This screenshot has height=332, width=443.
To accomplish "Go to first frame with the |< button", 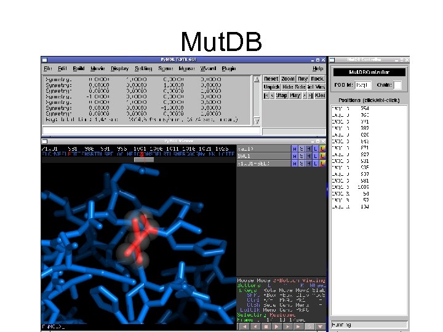I will [x=266, y=95].
